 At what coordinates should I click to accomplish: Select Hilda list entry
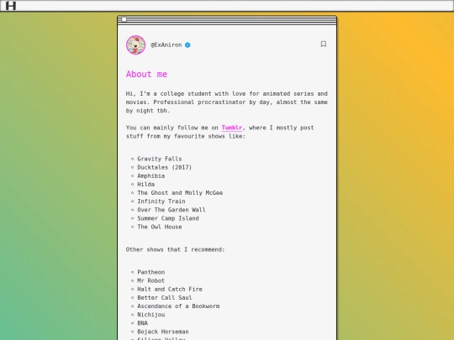click(x=146, y=184)
